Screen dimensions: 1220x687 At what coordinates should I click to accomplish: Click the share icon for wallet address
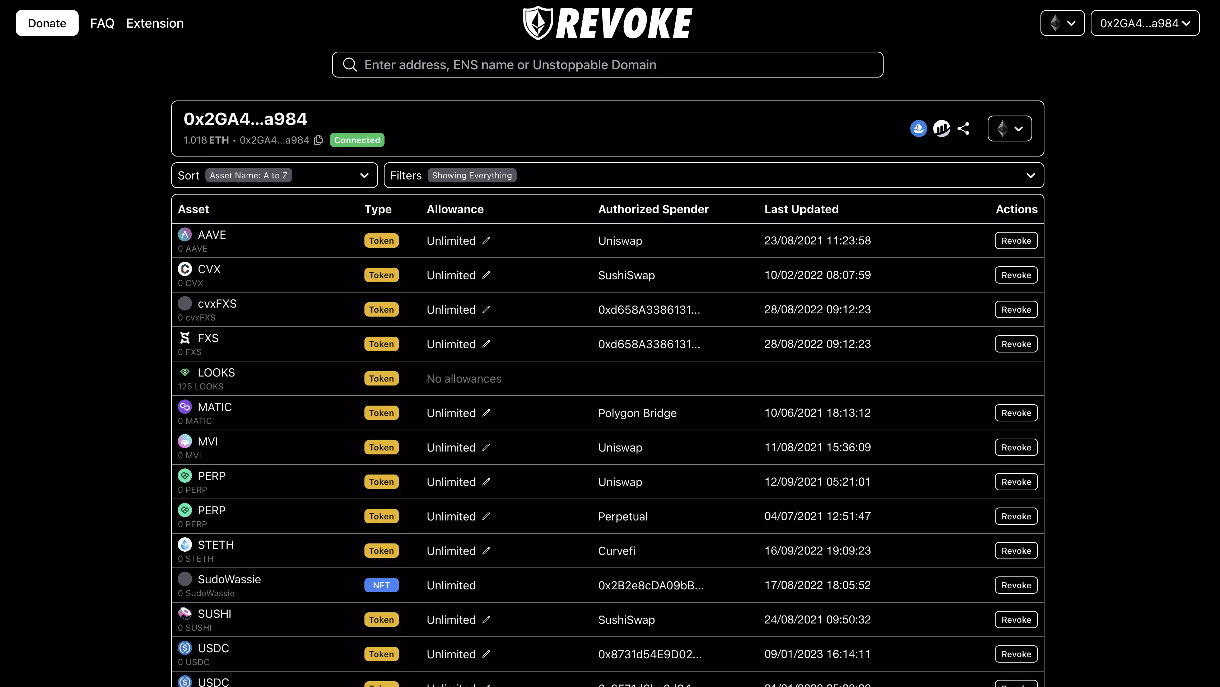(x=964, y=128)
